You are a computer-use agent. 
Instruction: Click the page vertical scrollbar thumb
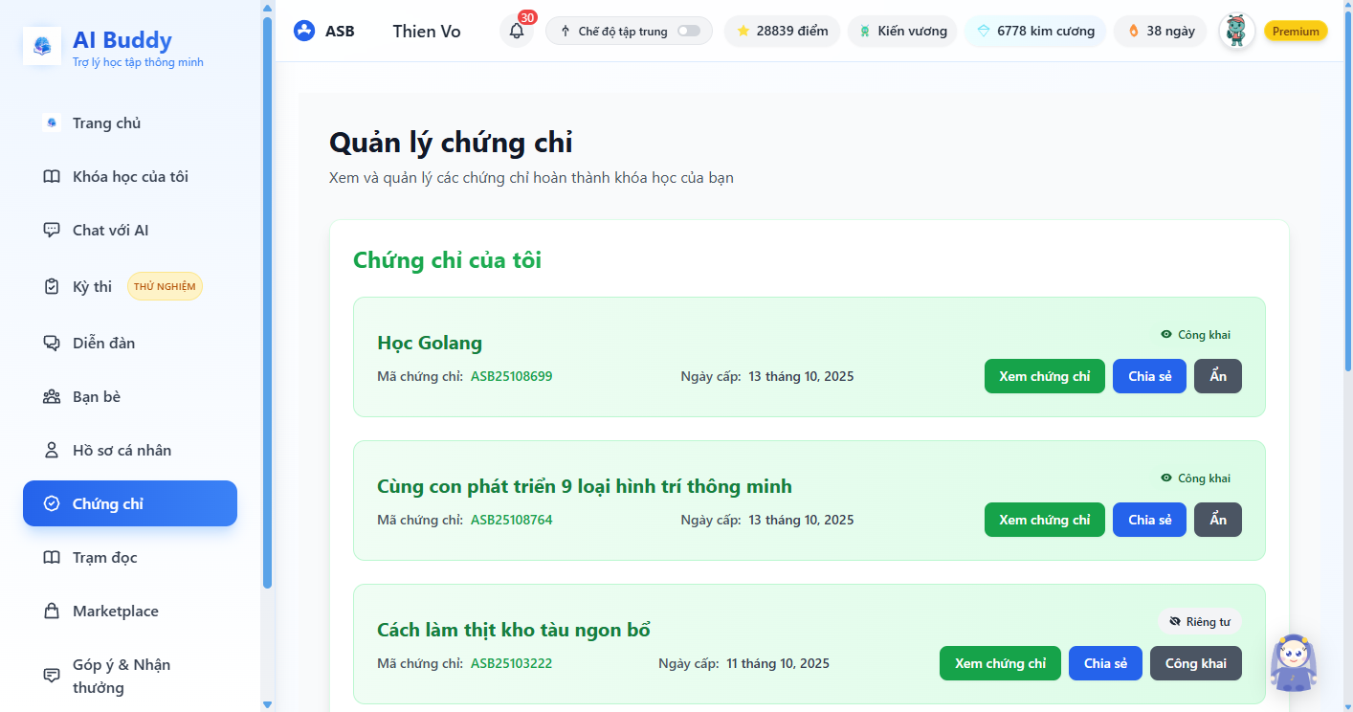pyautogui.click(x=1348, y=192)
